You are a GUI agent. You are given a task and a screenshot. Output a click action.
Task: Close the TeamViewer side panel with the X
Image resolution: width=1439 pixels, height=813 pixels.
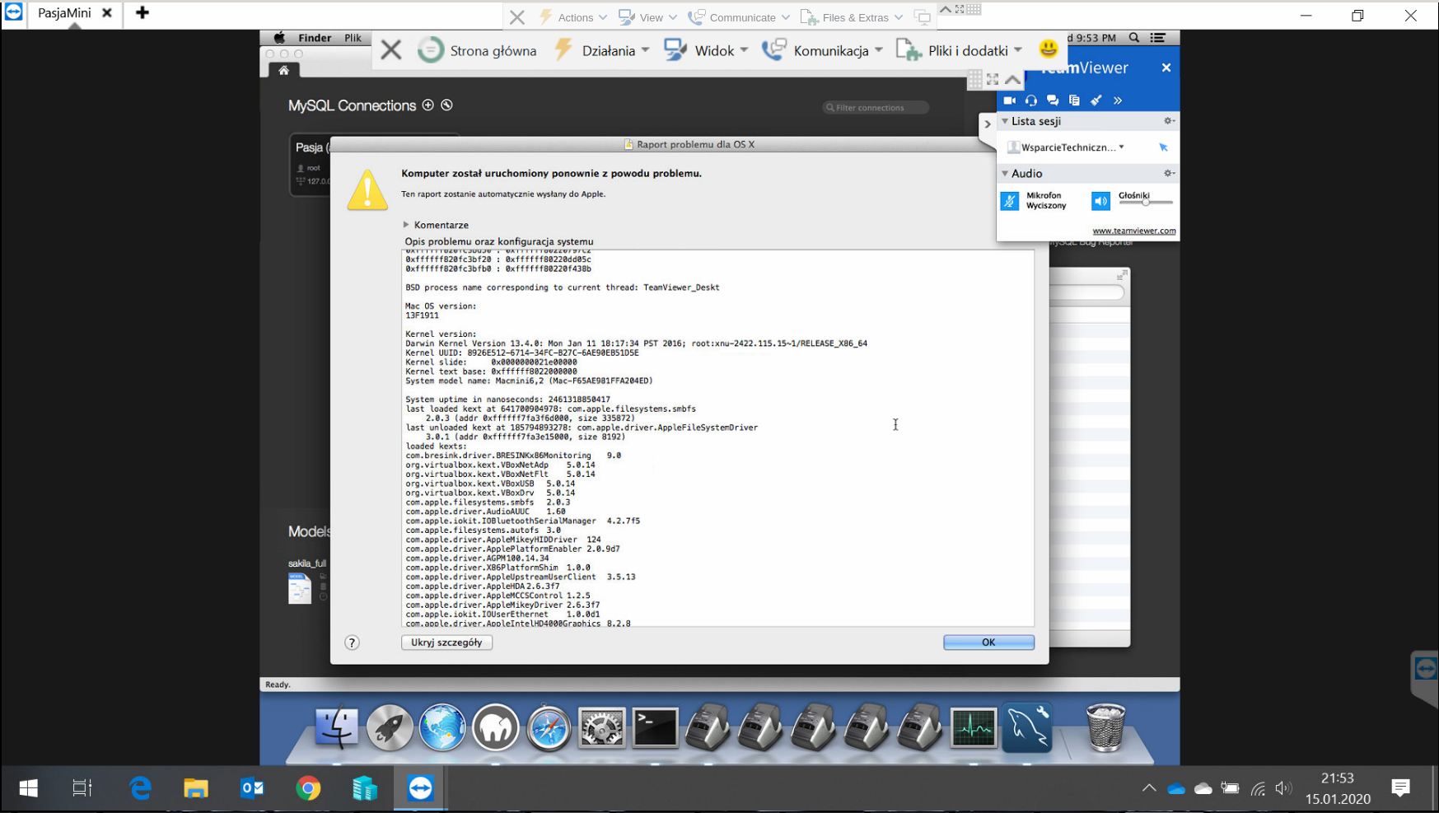(1166, 68)
